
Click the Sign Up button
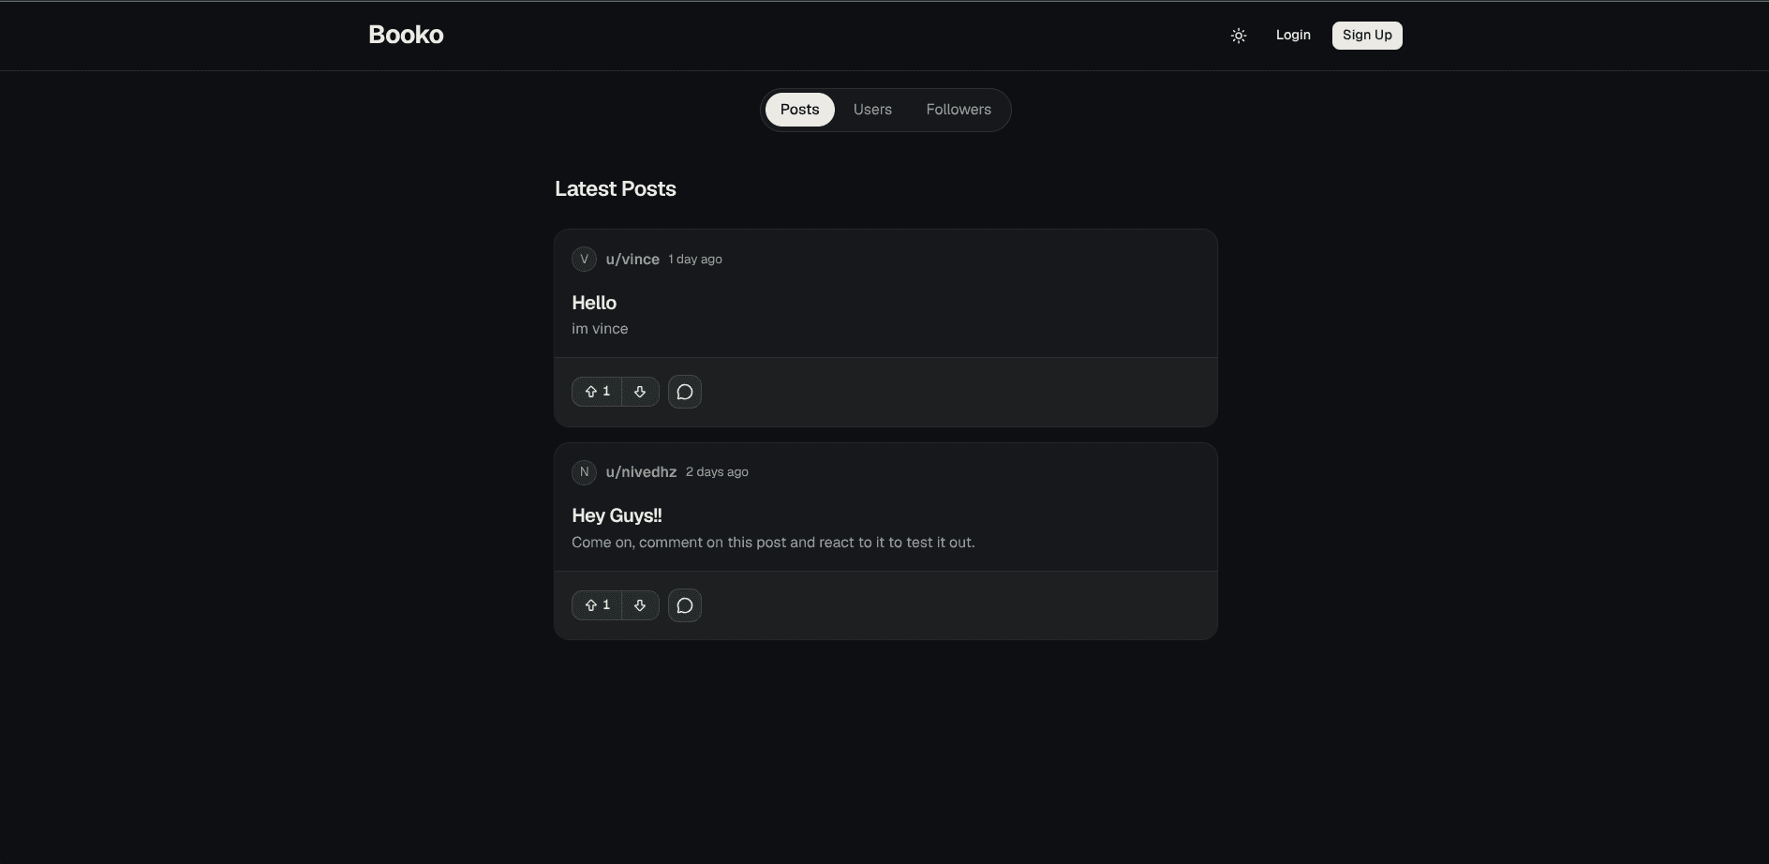1367,35
